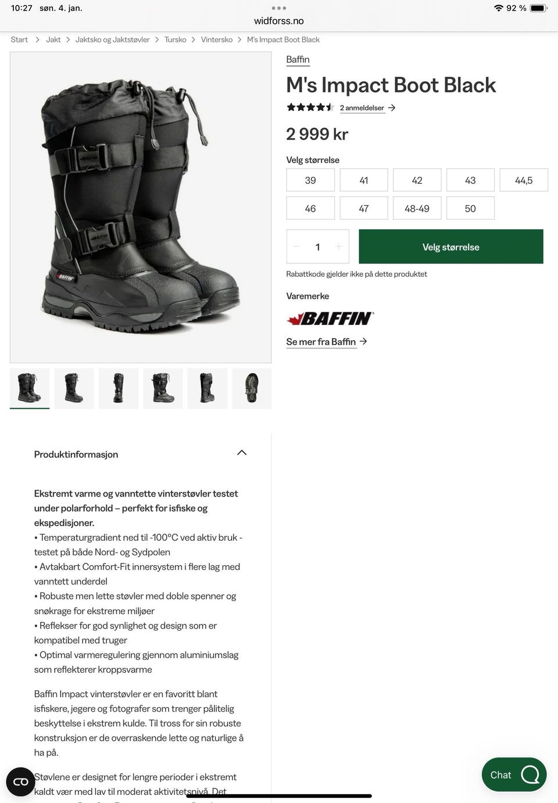The width and height of the screenshot is (558, 803).
Task: Tap the accessibility glasses icon
Action: (x=21, y=781)
